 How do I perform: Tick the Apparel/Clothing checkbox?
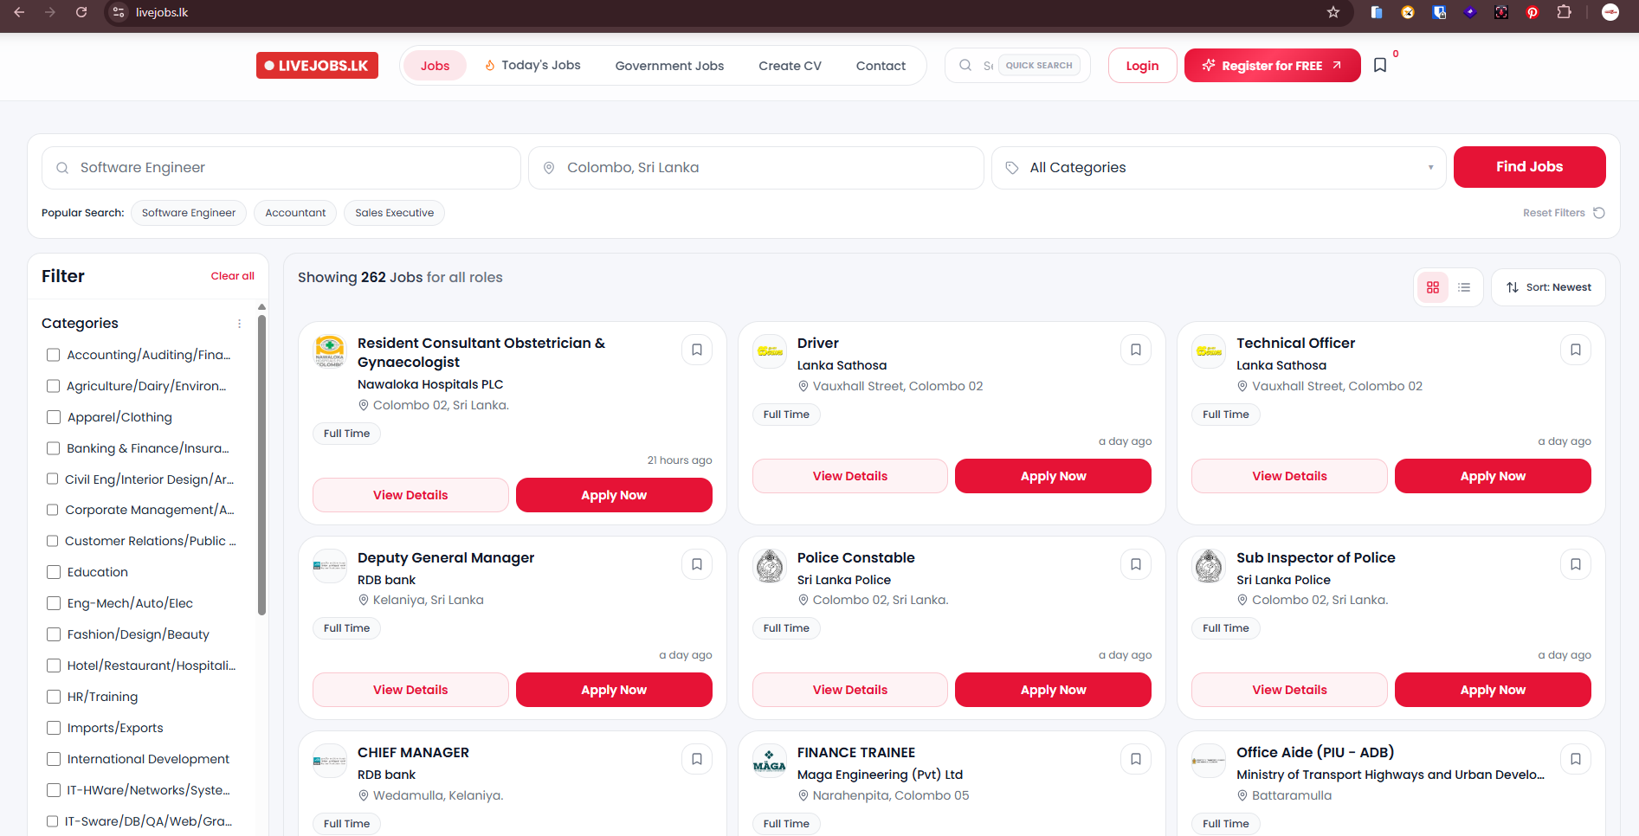[x=54, y=417]
